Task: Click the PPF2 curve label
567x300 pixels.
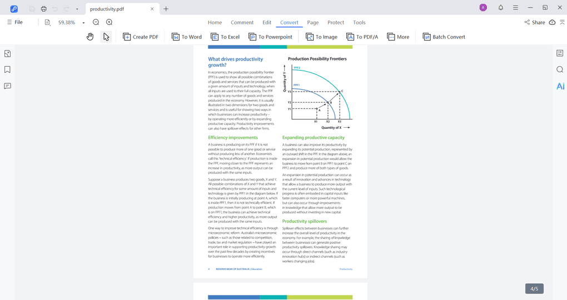Action: click(x=297, y=68)
